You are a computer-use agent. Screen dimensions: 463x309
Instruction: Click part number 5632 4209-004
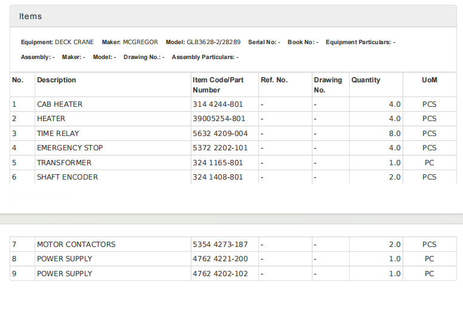click(x=220, y=134)
